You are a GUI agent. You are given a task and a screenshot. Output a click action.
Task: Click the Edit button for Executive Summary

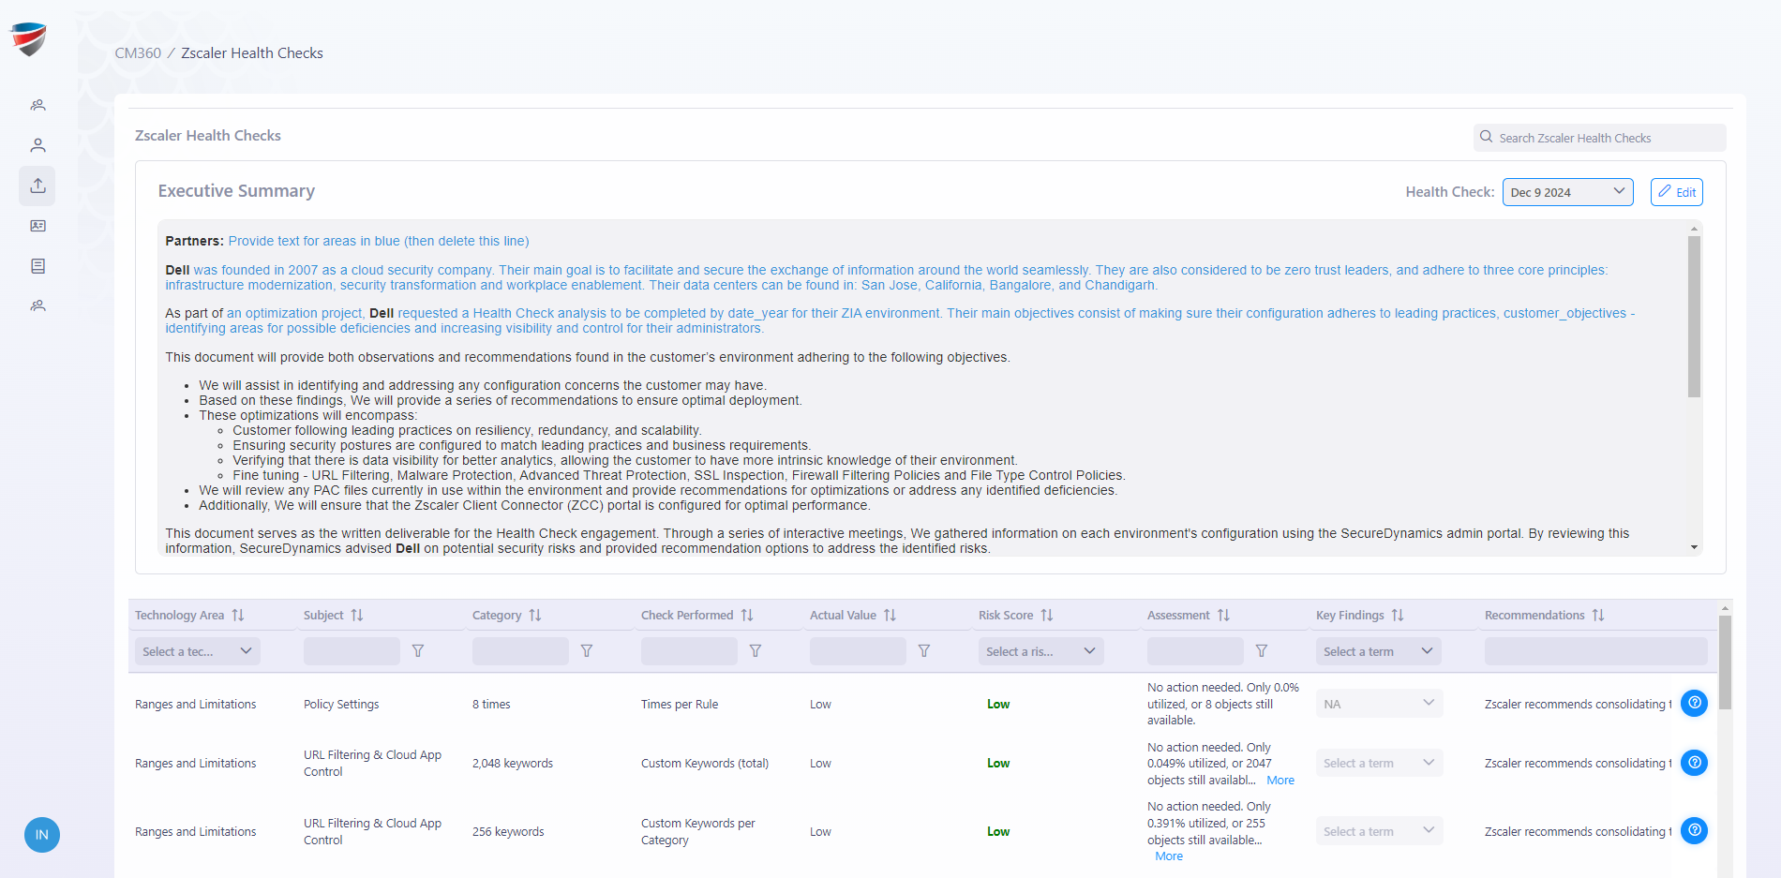(1676, 192)
